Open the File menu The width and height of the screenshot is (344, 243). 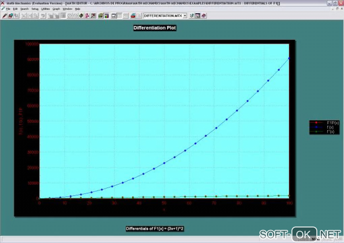point(8,9)
